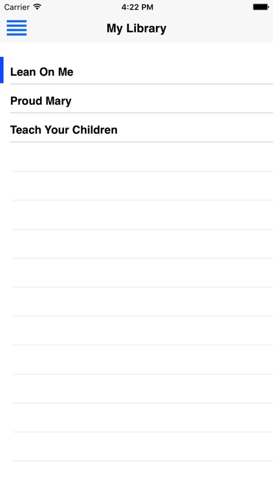273x485 pixels.
Task: Click the blank space right of Proud Mary text
Action: pos(172,99)
